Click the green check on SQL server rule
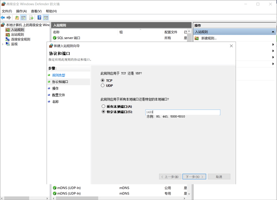Image resolution: width=277 pixels, height=200 pixels. tap(54, 38)
